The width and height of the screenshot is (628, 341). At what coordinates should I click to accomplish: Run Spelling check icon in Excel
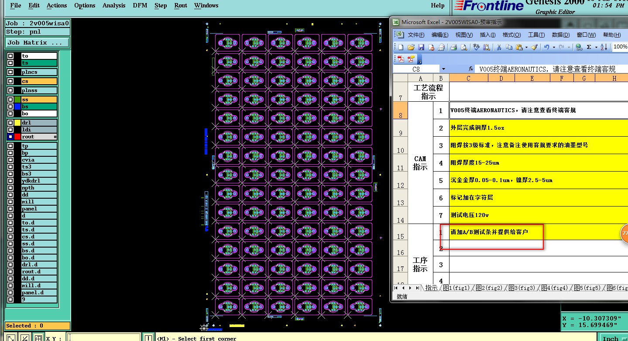pos(476,47)
